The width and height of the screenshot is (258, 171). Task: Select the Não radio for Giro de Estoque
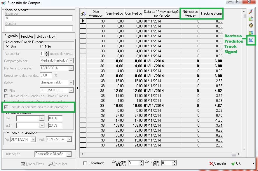point(41,46)
